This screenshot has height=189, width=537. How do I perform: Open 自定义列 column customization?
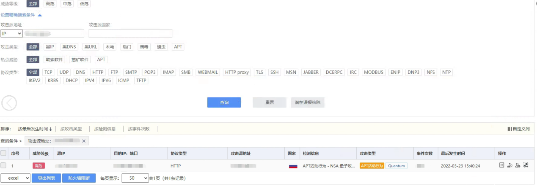pos(518,129)
